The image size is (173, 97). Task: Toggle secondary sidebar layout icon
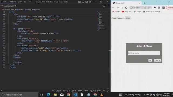point(86,2)
